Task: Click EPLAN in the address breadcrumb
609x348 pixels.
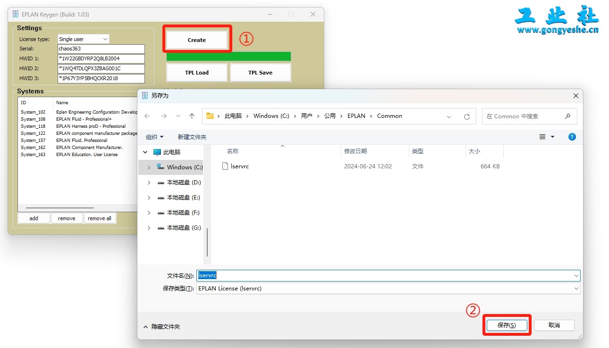Action: (x=356, y=116)
